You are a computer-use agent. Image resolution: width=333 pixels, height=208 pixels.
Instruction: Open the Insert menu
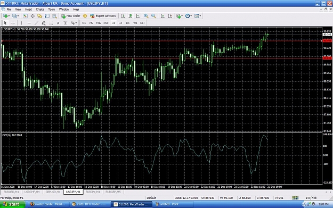click(x=28, y=10)
